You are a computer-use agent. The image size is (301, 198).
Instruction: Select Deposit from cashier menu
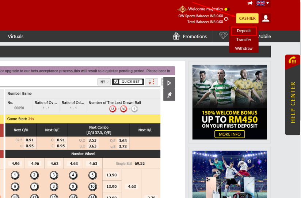click(244, 31)
